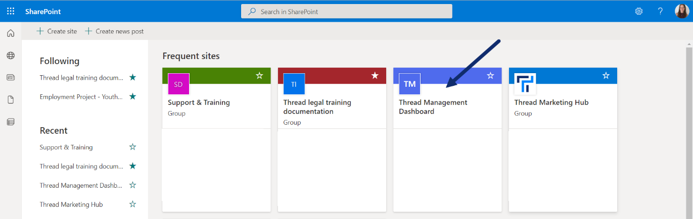Viewport: 693px width, 219px height.
Task: Open the Settings gear icon
Action: (639, 11)
